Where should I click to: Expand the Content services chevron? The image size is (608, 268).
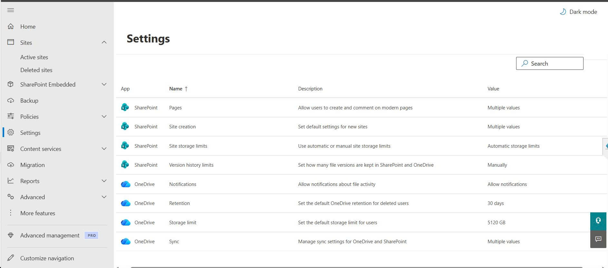click(104, 149)
